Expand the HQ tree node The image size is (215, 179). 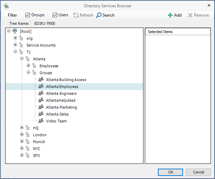(22, 128)
